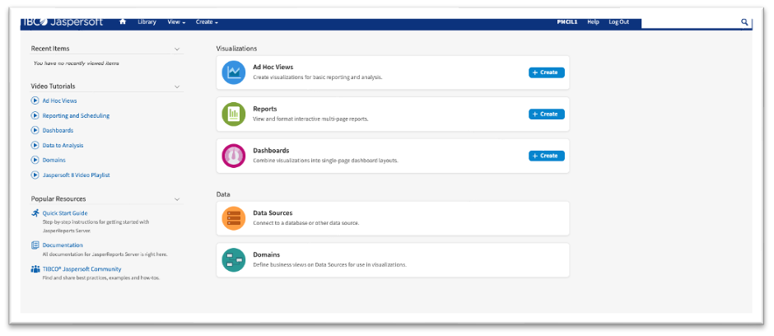Click the Domains teal icon
Viewport: 774px width, 336px height.
click(x=234, y=260)
